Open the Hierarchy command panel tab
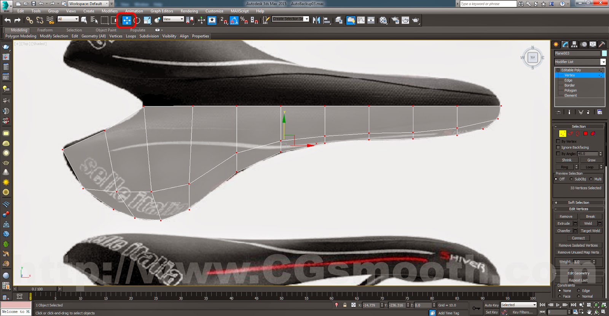Viewport: 609px width, 316px height. tap(574, 44)
